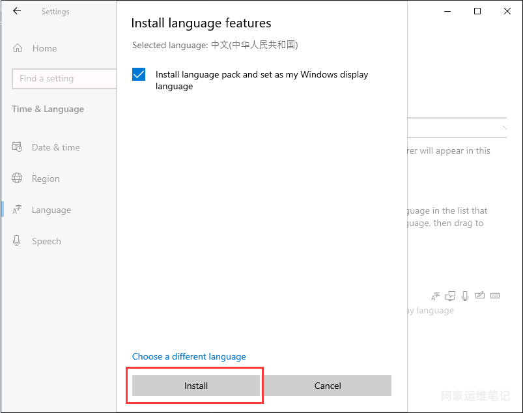Click the speech recognition microphone feature icon

tap(465, 295)
